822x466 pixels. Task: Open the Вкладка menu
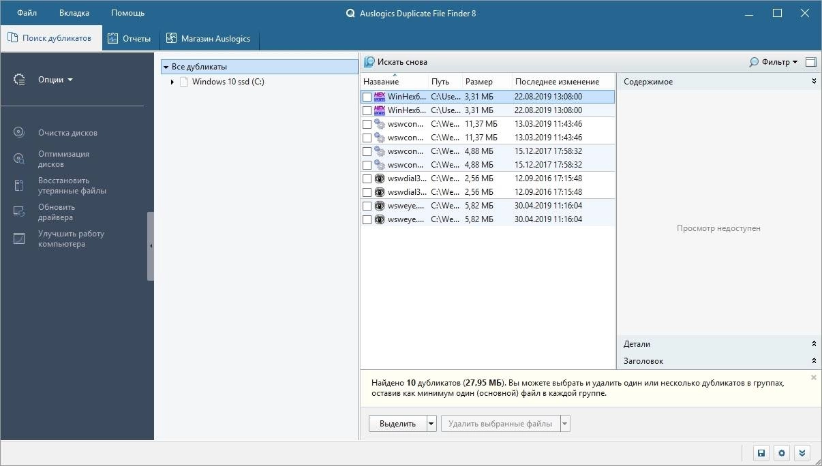coord(74,13)
